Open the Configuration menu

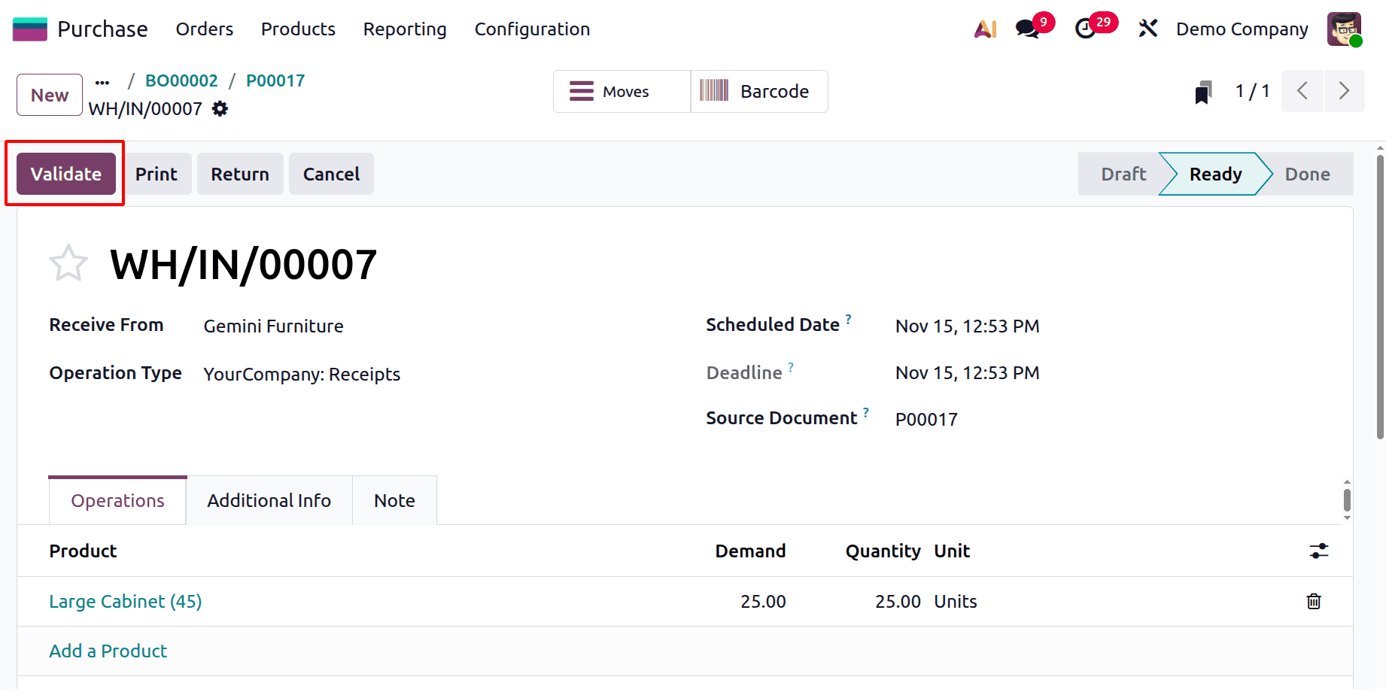531,29
